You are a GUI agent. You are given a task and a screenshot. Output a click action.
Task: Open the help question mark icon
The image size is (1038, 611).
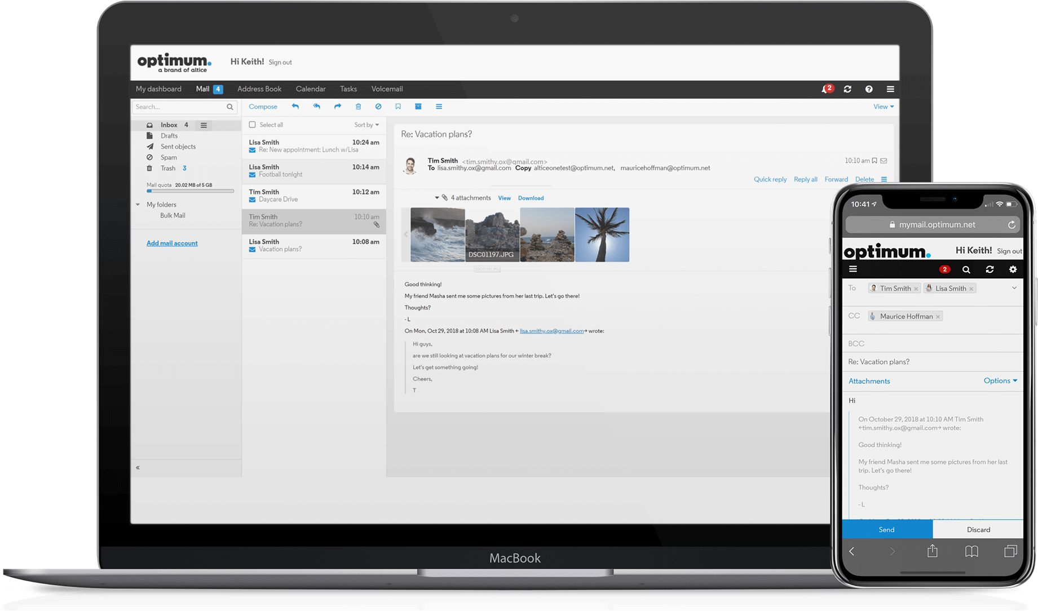[869, 89]
